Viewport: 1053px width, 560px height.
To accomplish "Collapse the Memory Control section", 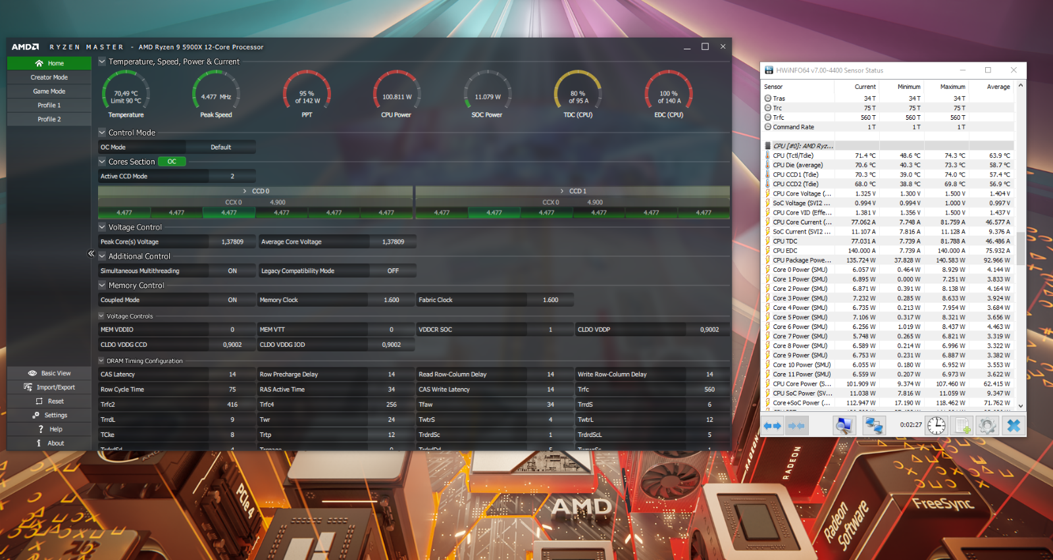I will click(102, 285).
